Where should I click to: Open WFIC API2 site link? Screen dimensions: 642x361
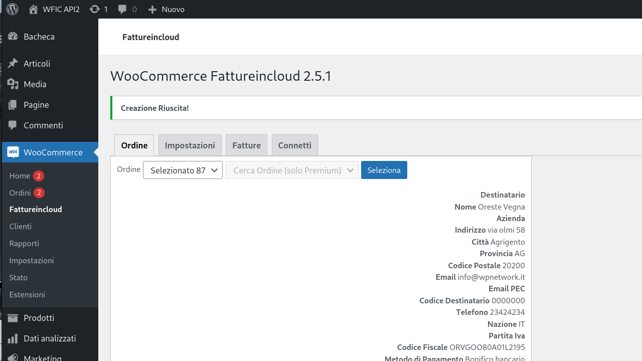pyautogui.click(x=61, y=9)
